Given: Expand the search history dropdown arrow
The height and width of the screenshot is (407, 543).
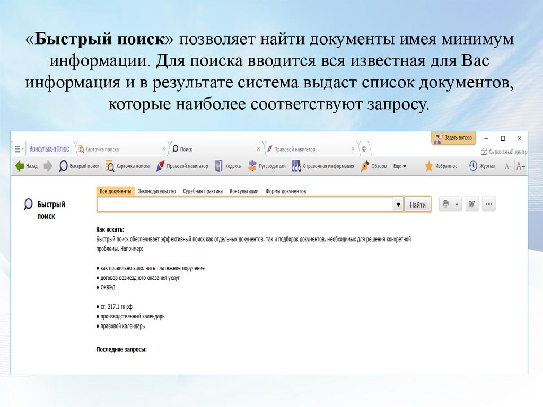Looking at the screenshot, I should (x=398, y=205).
